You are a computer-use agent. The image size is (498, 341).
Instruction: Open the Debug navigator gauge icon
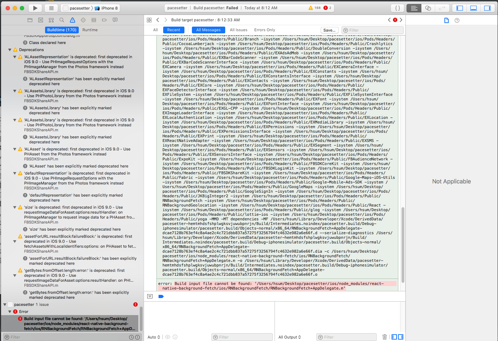(x=94, y=20)
